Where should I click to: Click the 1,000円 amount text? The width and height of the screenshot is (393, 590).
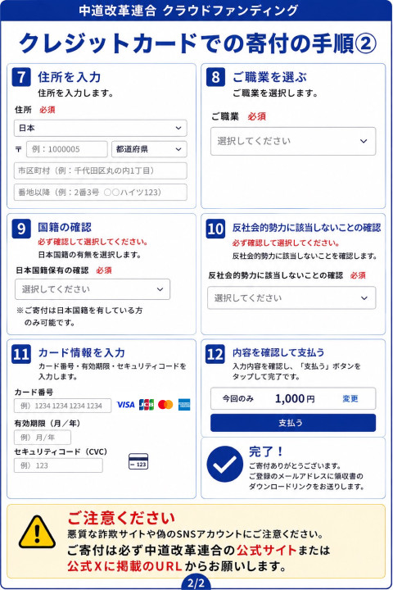coord(295,398)
